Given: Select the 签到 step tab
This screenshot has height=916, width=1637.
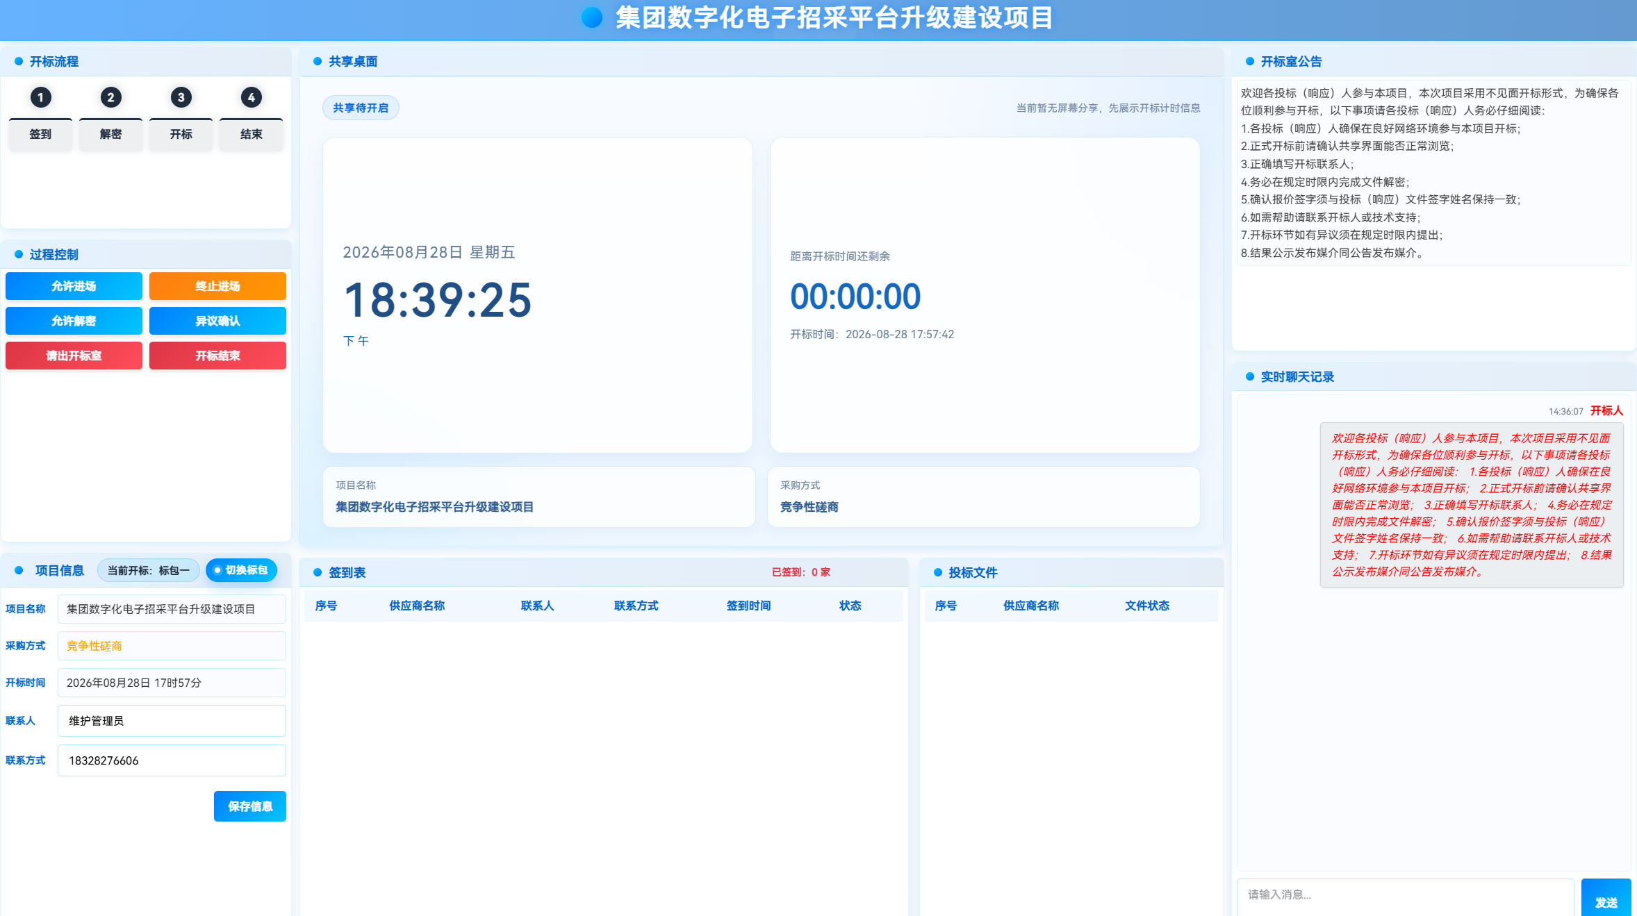Looking at the screenshot, I should pyautogui.click(x=40, y=134).
